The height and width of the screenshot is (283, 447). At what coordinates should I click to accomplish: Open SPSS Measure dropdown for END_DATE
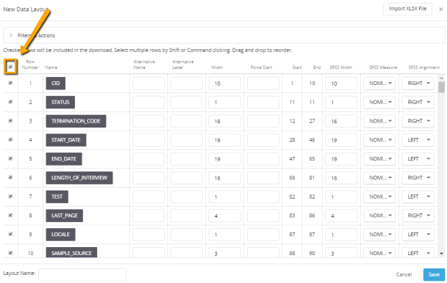pyautogui.click(x=379, y=159)
